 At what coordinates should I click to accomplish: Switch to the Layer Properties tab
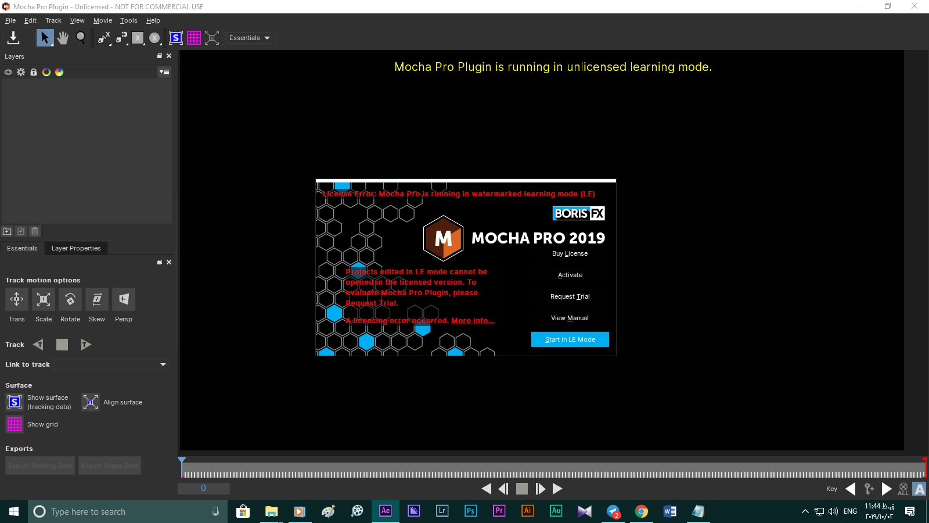pos(76,248)
